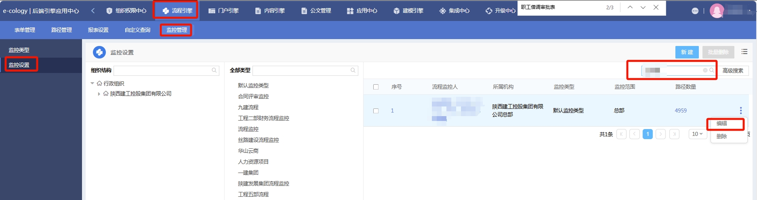Click the chat message bubble icon

[x=695, y=11]
